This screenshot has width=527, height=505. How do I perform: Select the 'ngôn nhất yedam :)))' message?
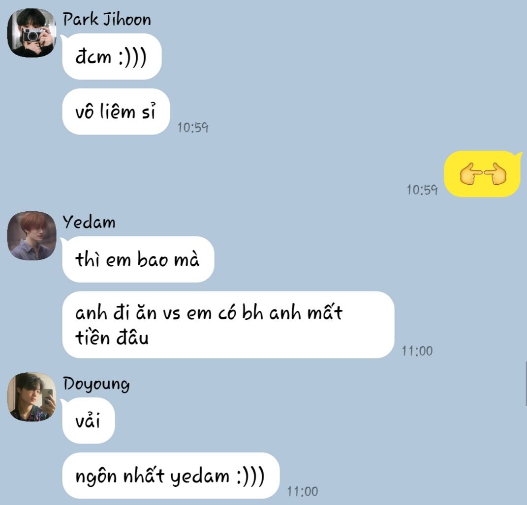coord(170,476)
